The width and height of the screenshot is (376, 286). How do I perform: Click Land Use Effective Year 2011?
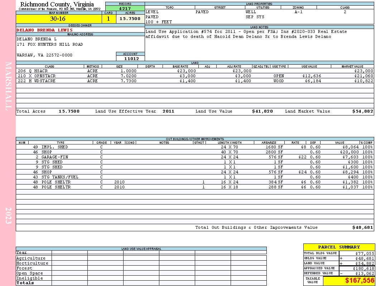168,111
